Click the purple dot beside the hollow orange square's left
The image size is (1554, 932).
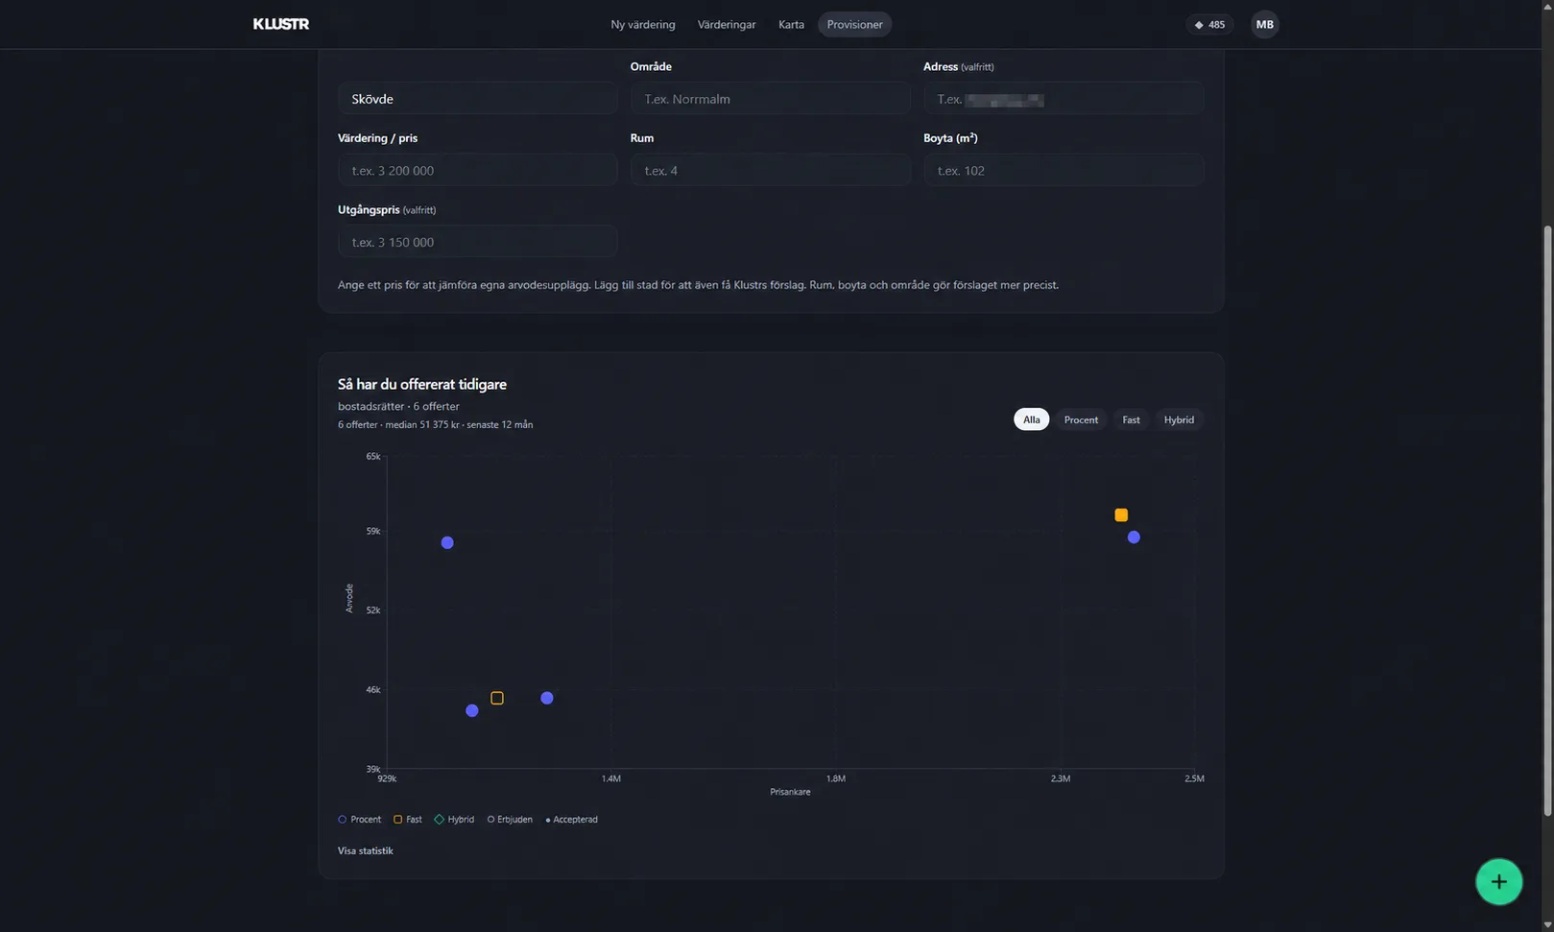(471, 711)
